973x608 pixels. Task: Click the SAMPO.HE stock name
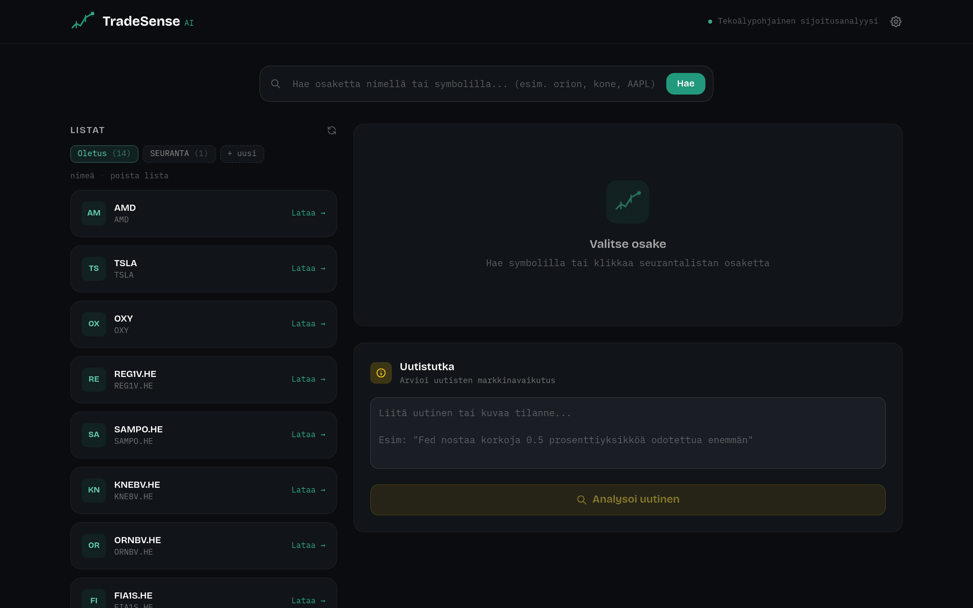[x=138, y=429]
